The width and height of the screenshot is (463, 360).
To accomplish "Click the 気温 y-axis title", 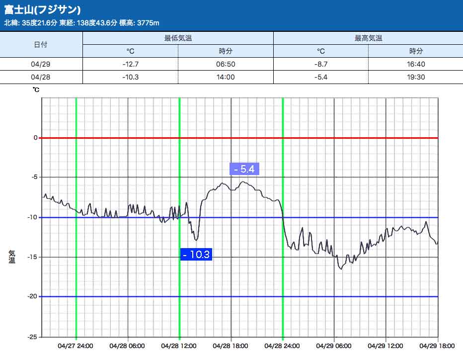I will point(12,257).
